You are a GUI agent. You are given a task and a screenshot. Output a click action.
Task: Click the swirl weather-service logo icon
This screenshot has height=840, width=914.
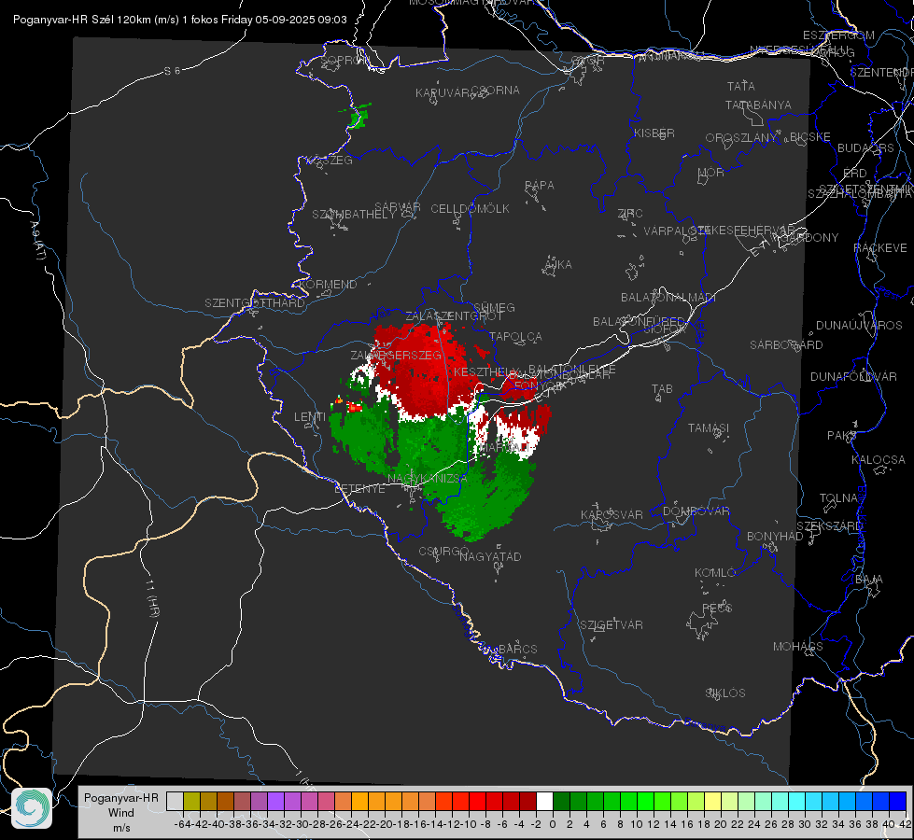click(32, 808)
